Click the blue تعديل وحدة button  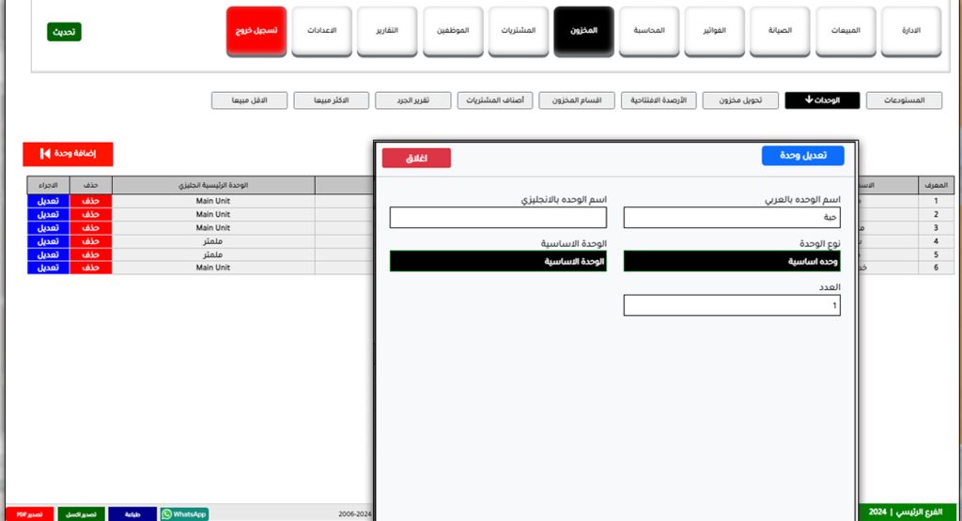tap(802, 157)
